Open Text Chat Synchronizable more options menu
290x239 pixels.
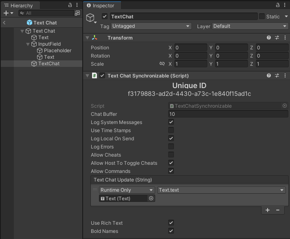click(284, 75)
